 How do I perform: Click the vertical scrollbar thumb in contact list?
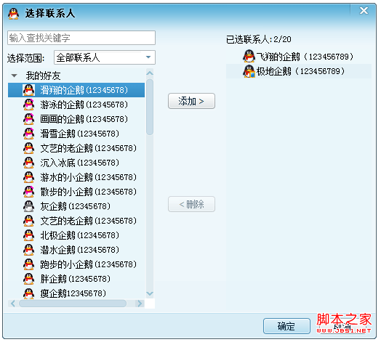150,107
